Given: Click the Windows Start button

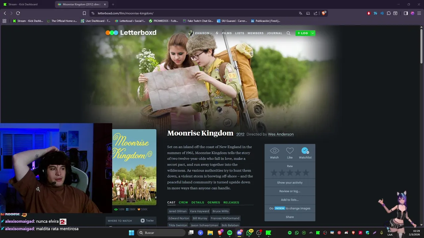Looking at the screenshot, I should pos(132,233).
